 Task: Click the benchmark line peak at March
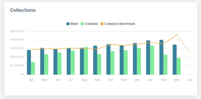(177, 35)
